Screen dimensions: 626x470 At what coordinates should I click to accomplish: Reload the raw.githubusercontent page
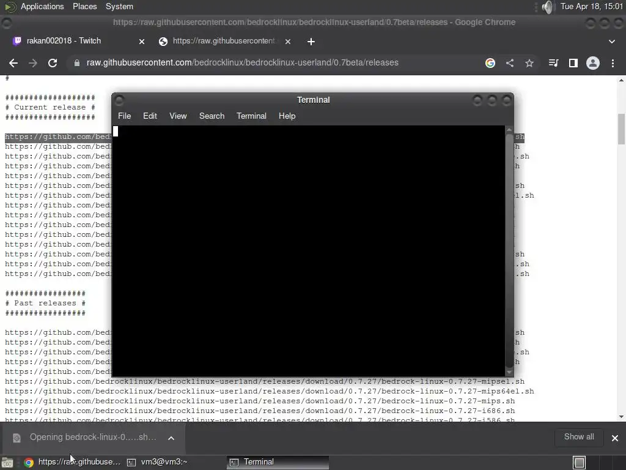pyautogui.click(x=53, y=63)
